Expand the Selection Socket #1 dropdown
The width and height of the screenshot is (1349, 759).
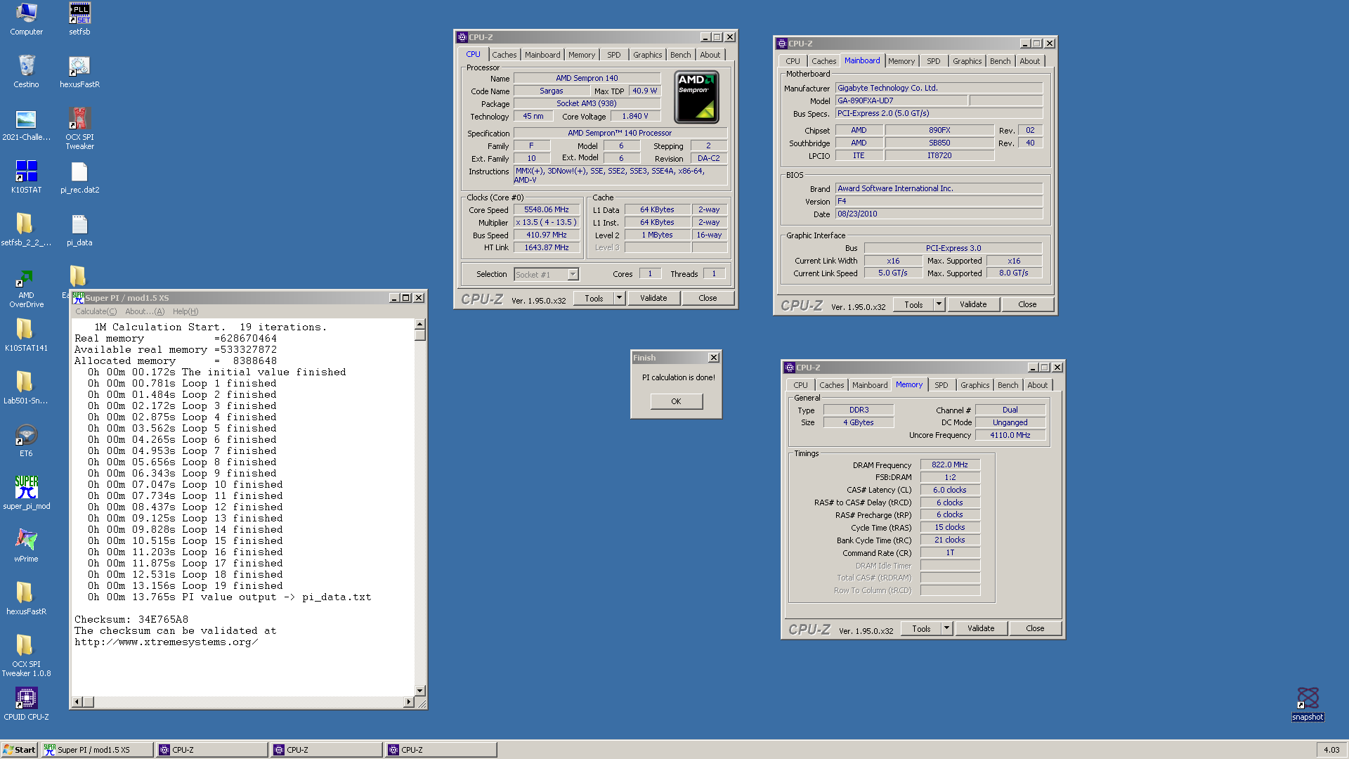coord(573,275)
